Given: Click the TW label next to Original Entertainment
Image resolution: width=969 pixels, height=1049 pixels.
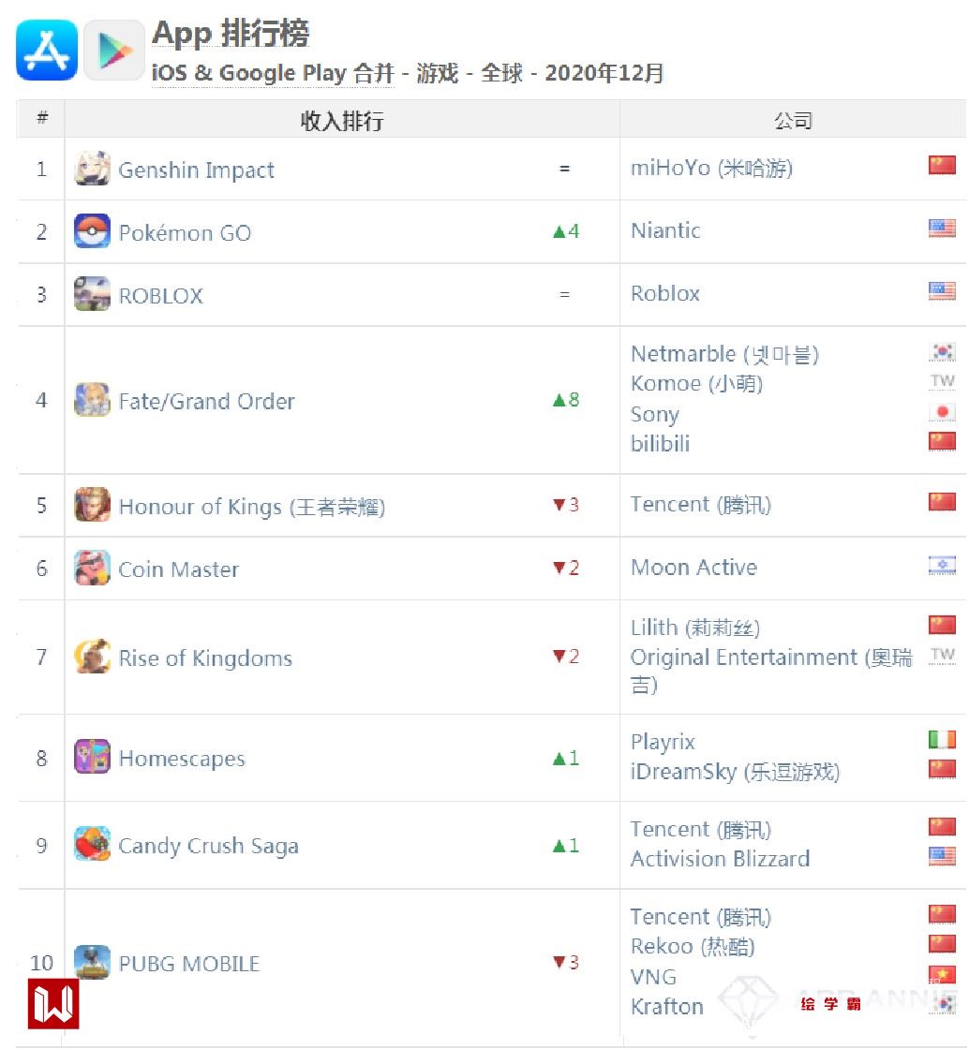Looking at the screenshot, I should tap(942, 655).
